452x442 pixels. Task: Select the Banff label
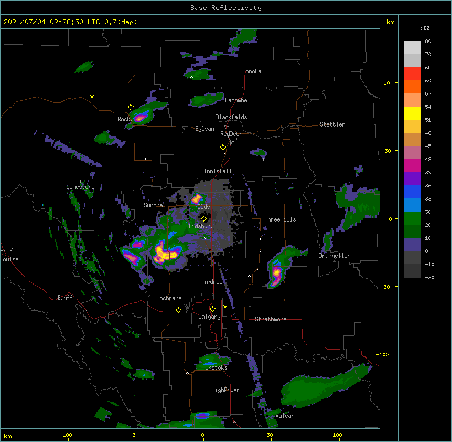click(65, 298)
